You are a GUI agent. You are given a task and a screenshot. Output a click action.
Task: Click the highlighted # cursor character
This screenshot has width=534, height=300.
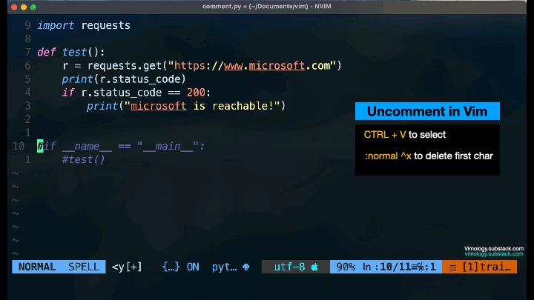tap(40, 146)
